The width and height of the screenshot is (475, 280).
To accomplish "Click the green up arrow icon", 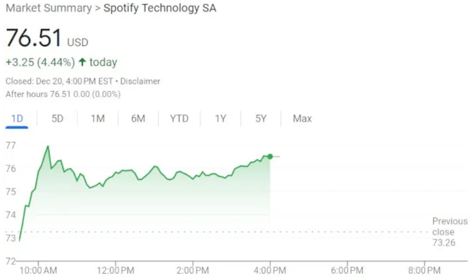I will click(82, 62).
